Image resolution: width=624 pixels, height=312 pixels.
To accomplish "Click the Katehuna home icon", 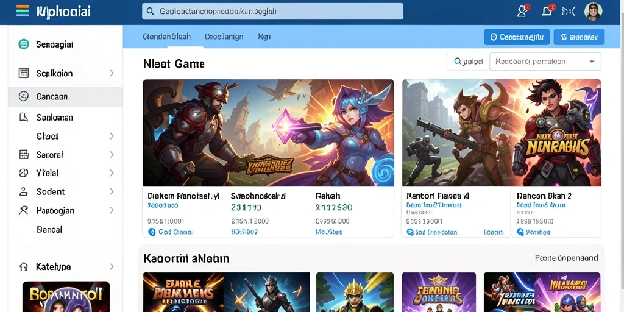I will (x=24, y=267).
